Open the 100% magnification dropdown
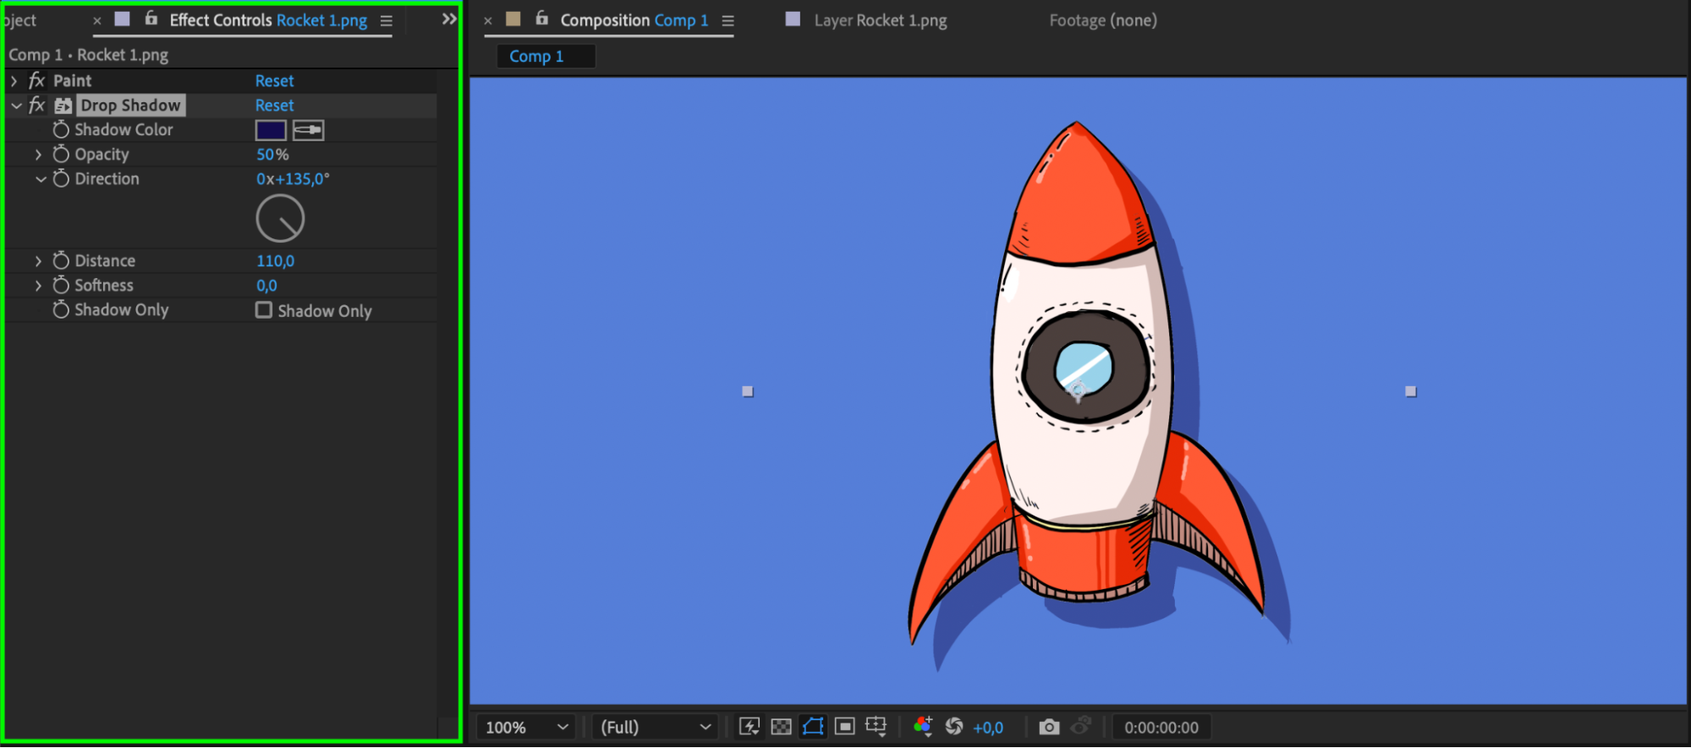This screenshot has height=748, width=1691. [x=526, y=727]
